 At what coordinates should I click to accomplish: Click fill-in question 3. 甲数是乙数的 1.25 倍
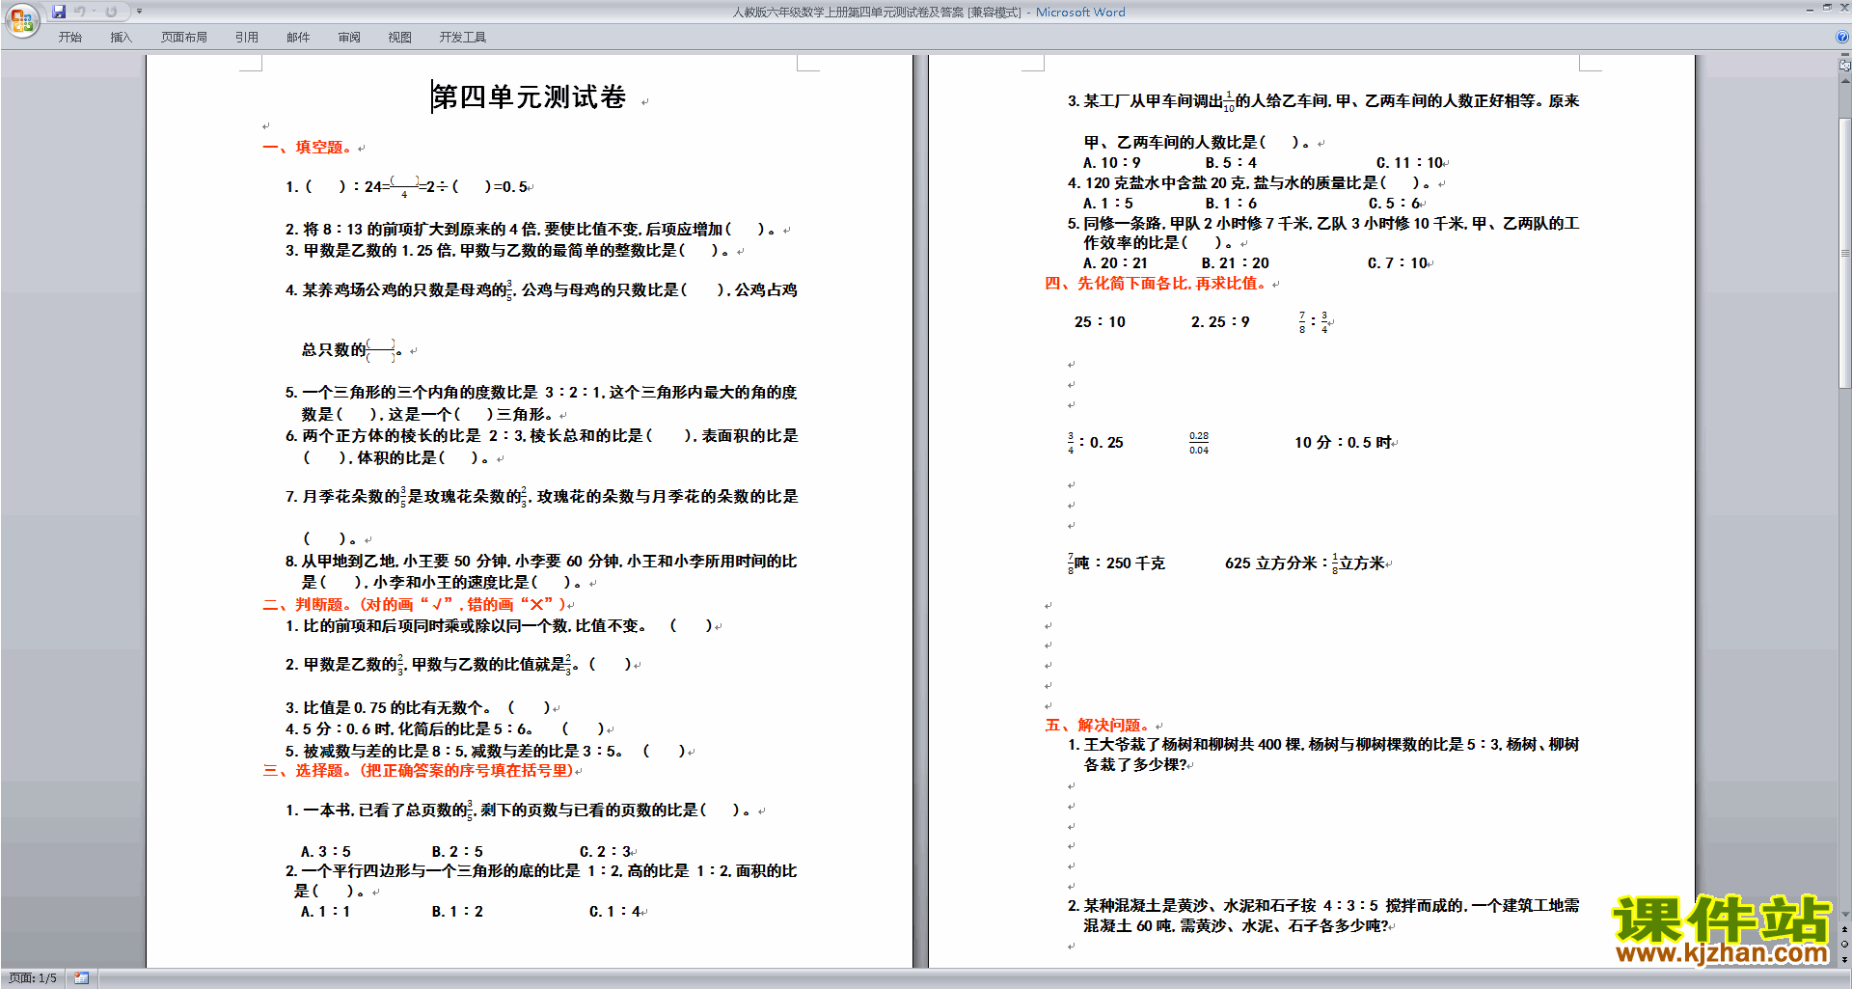[506, 251]
